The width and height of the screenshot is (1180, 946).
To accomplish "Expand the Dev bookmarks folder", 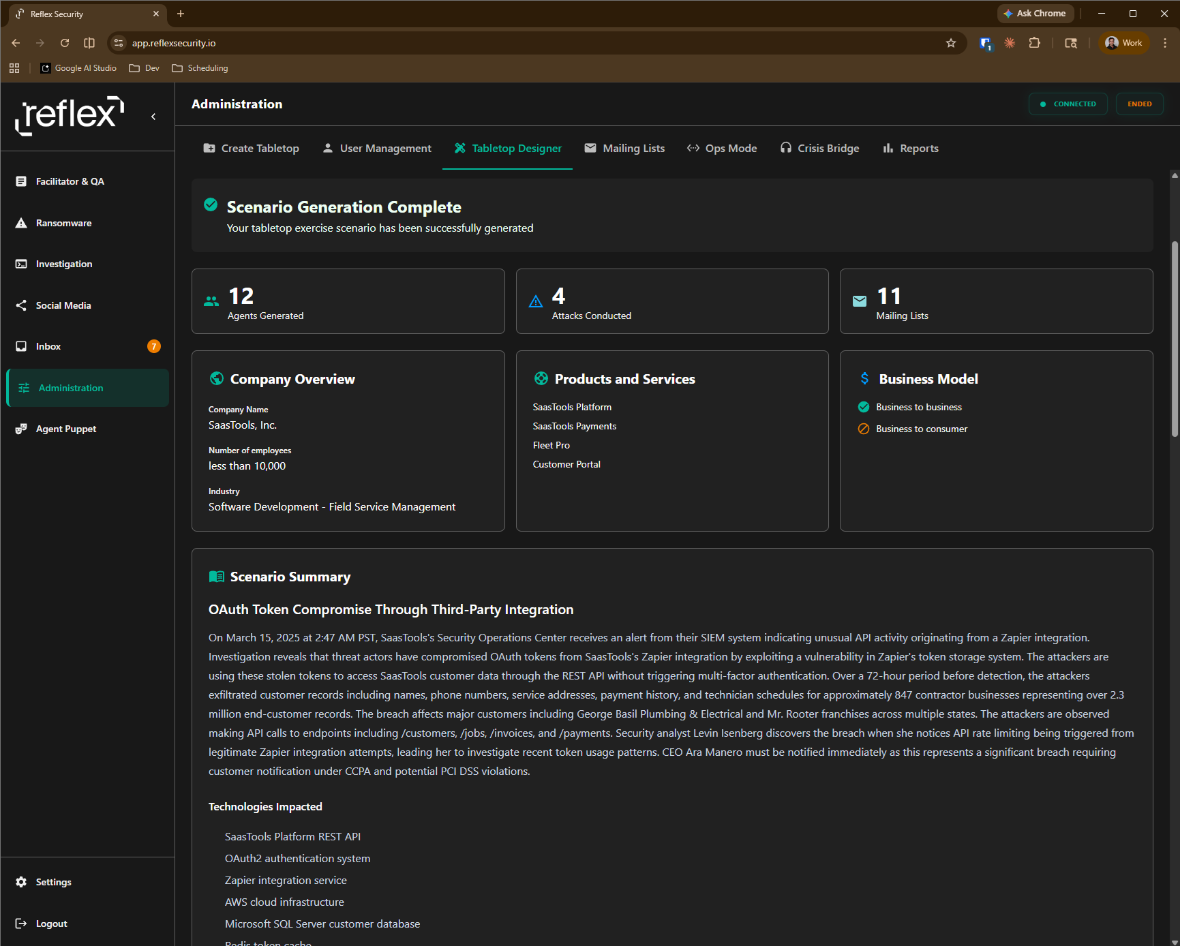I will point(145,68).
